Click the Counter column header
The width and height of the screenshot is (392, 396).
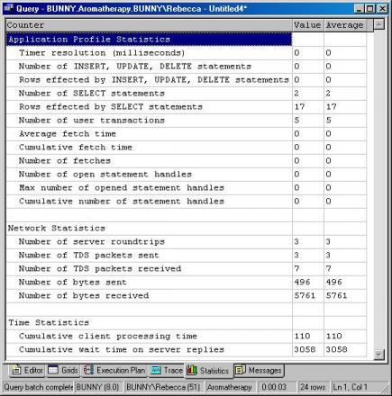coord(149,25)
